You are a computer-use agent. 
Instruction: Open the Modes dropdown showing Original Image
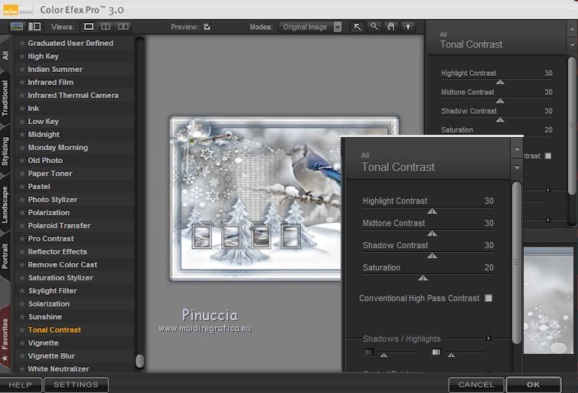tap(310, 27)
